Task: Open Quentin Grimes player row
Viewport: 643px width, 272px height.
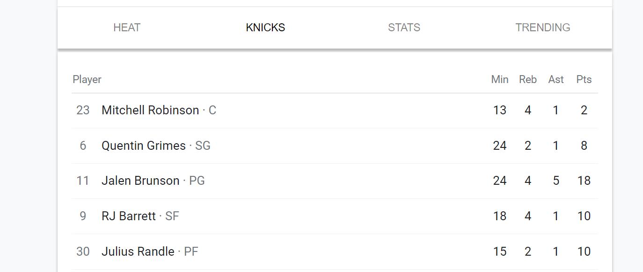Action: click(x=335, y=146)
